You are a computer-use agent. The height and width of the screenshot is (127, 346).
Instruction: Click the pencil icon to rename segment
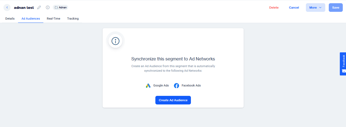[x=39, y=8]
